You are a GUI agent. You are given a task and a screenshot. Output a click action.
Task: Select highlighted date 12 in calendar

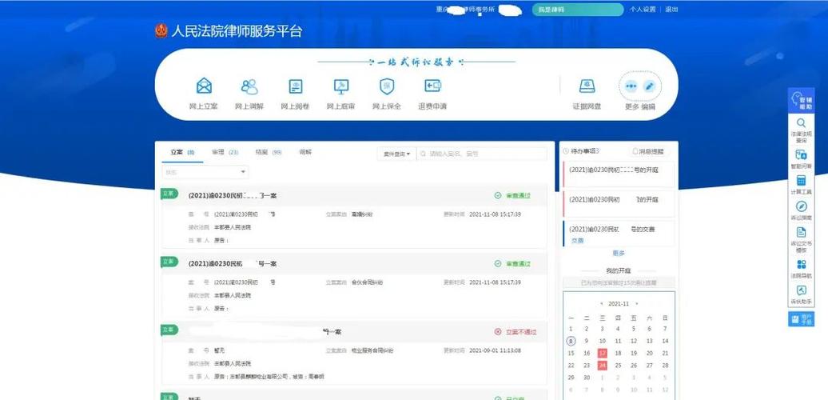click(x=603, y=353)
